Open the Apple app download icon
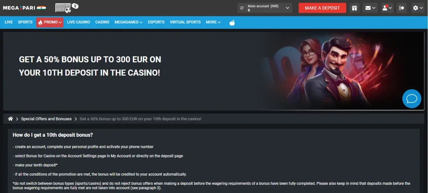Image resolution: width=428 pixels, height=193 pixels. pyautogui.click(x=232, y=22)
